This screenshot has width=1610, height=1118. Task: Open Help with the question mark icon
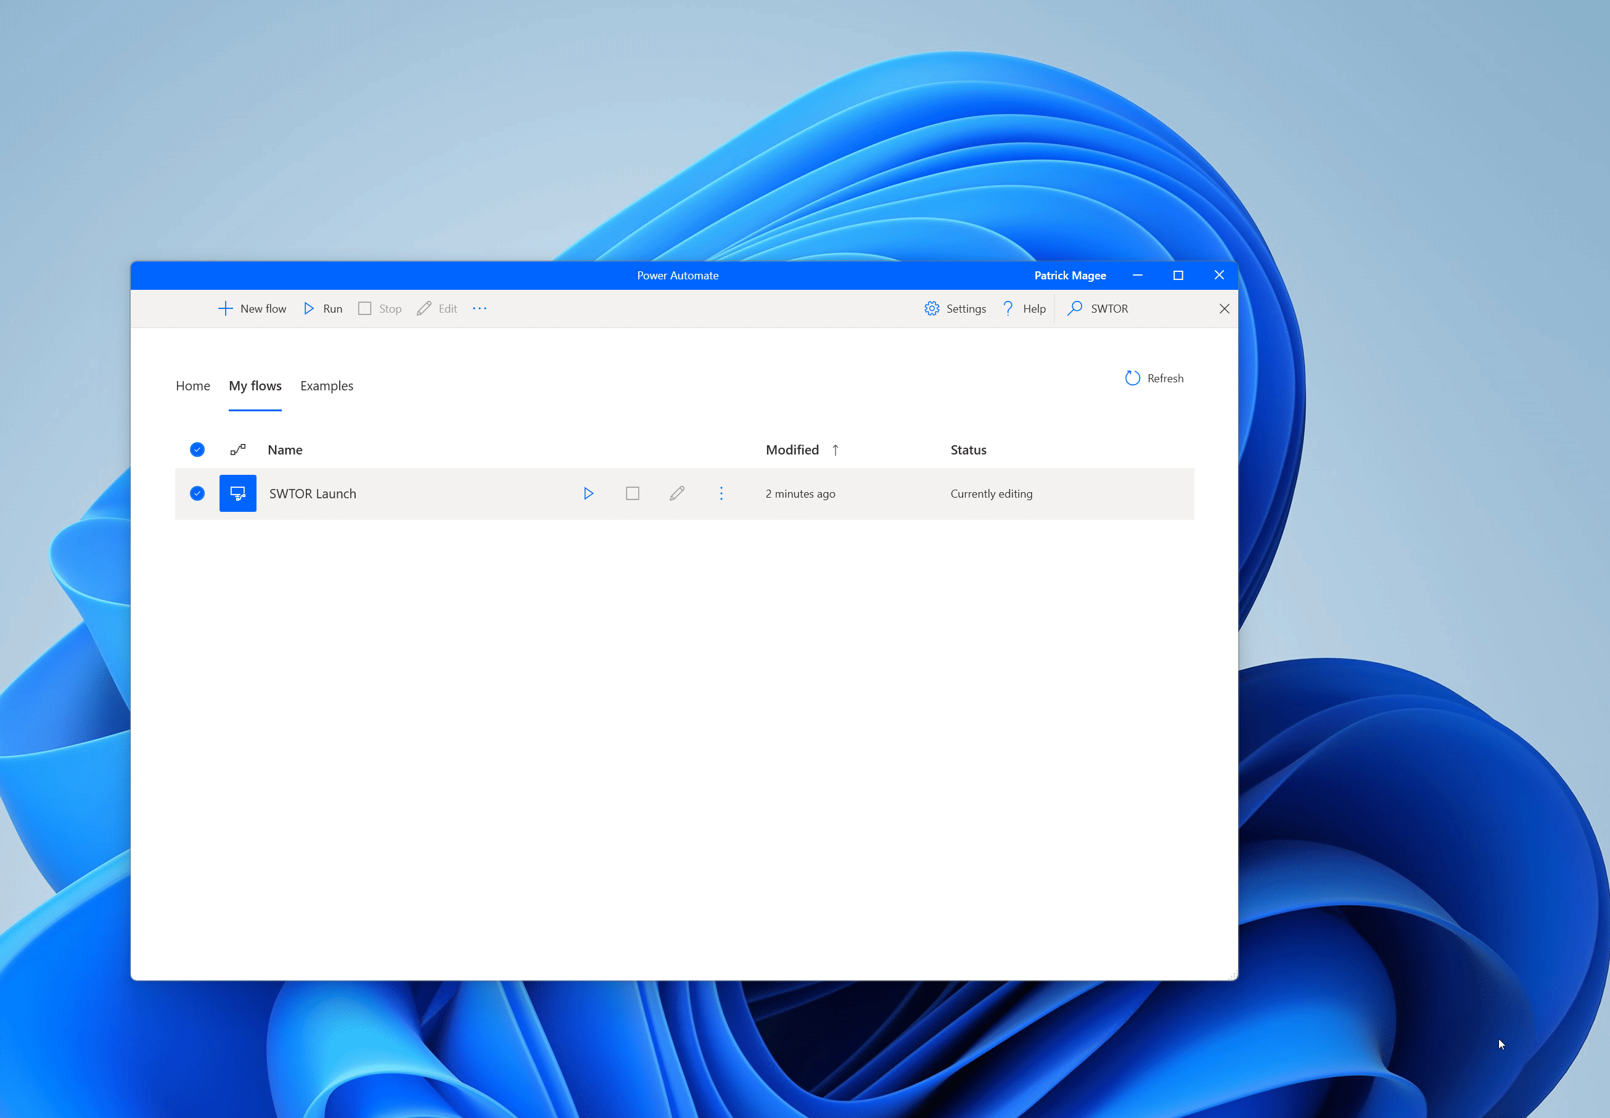1008,309
